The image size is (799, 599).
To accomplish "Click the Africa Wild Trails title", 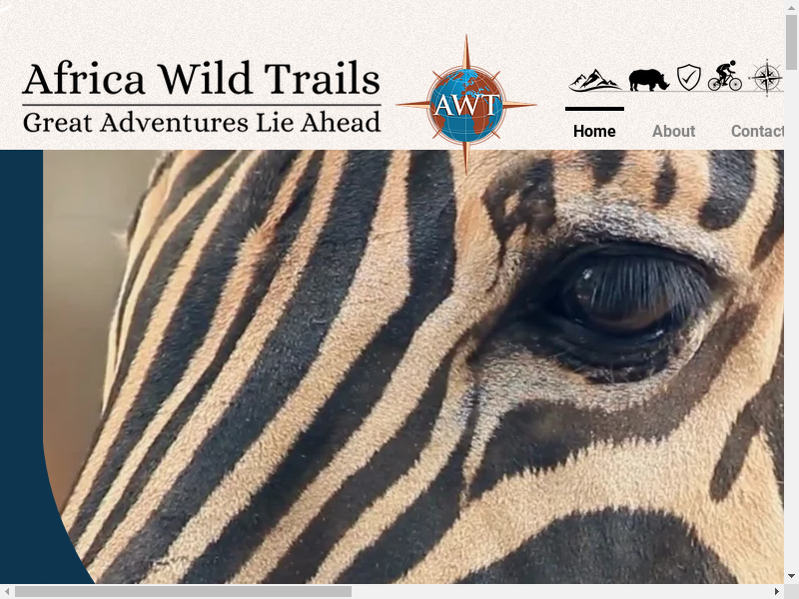I will click(202, 79).
